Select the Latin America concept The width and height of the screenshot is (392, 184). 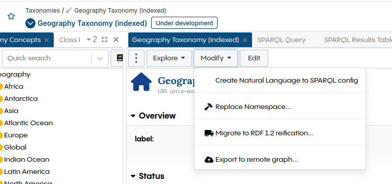pyautogui.click(x=27, y=172)
